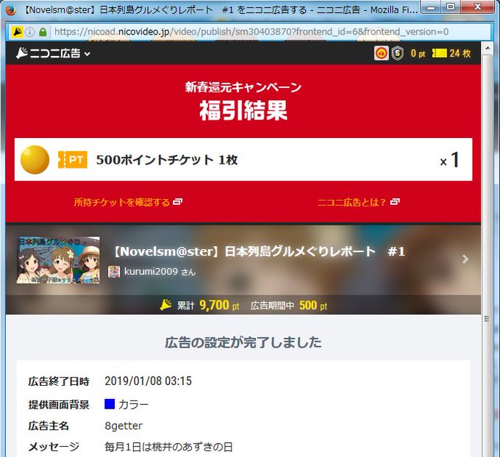The height and width of the screenshot is (457, 500).
Task: Click the Niconico ad megaphone favicon in the address bar
Action: [x=17, y=32]
